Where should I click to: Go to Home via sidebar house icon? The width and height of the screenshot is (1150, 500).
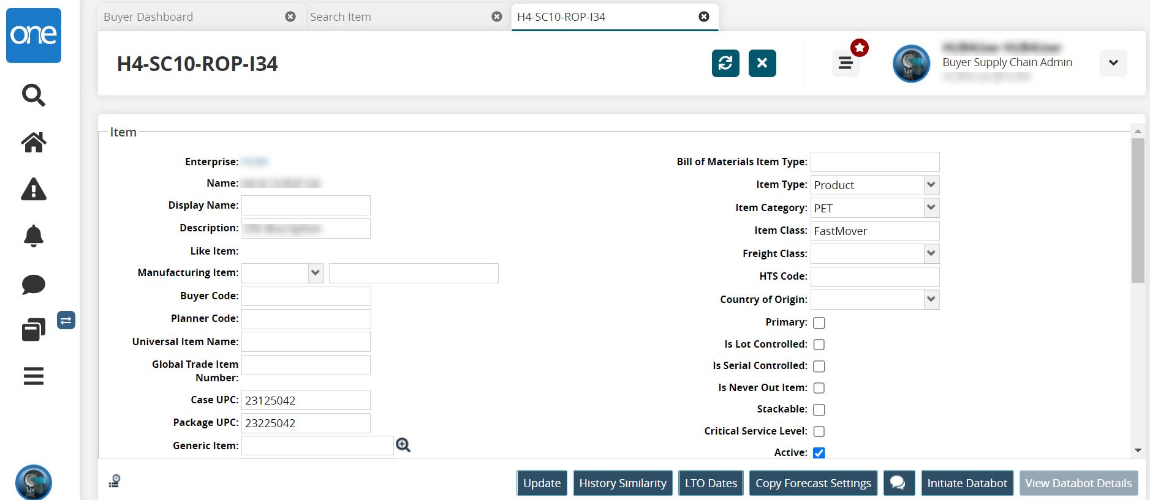[x=34, y=142]
